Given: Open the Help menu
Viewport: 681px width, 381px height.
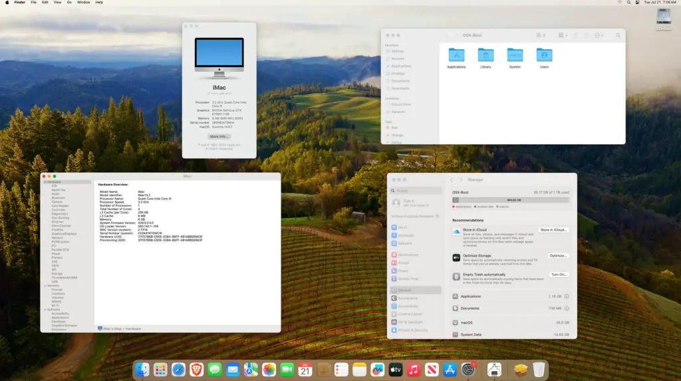Looking at the screenshot, I should click(x=99, y=3).
